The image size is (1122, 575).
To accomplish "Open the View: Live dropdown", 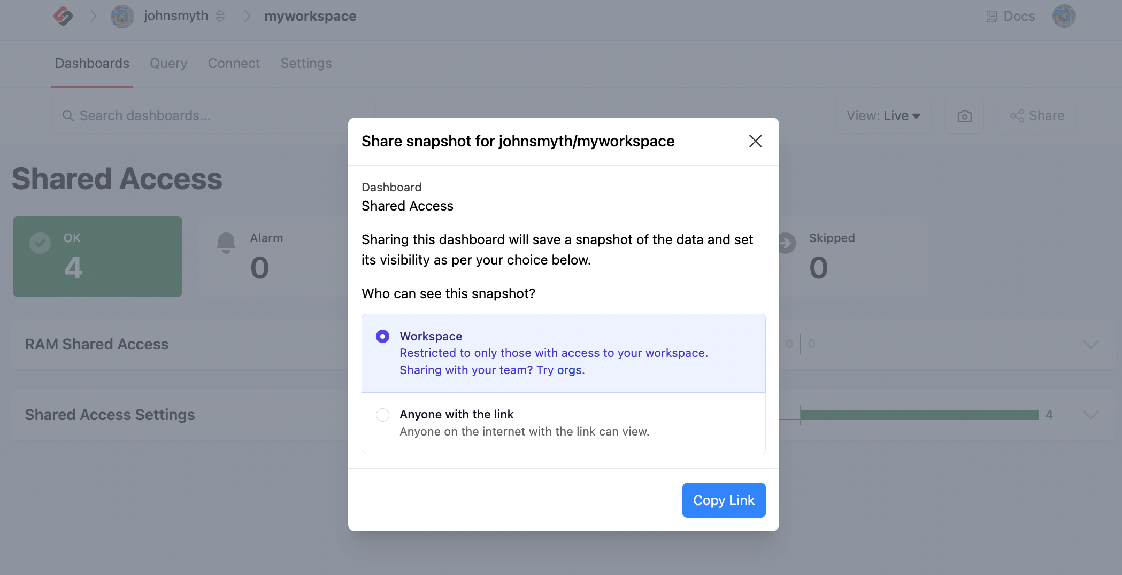I will 883,116.
